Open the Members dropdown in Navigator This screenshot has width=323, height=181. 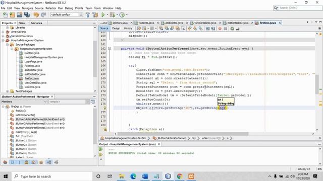(24, 102)
